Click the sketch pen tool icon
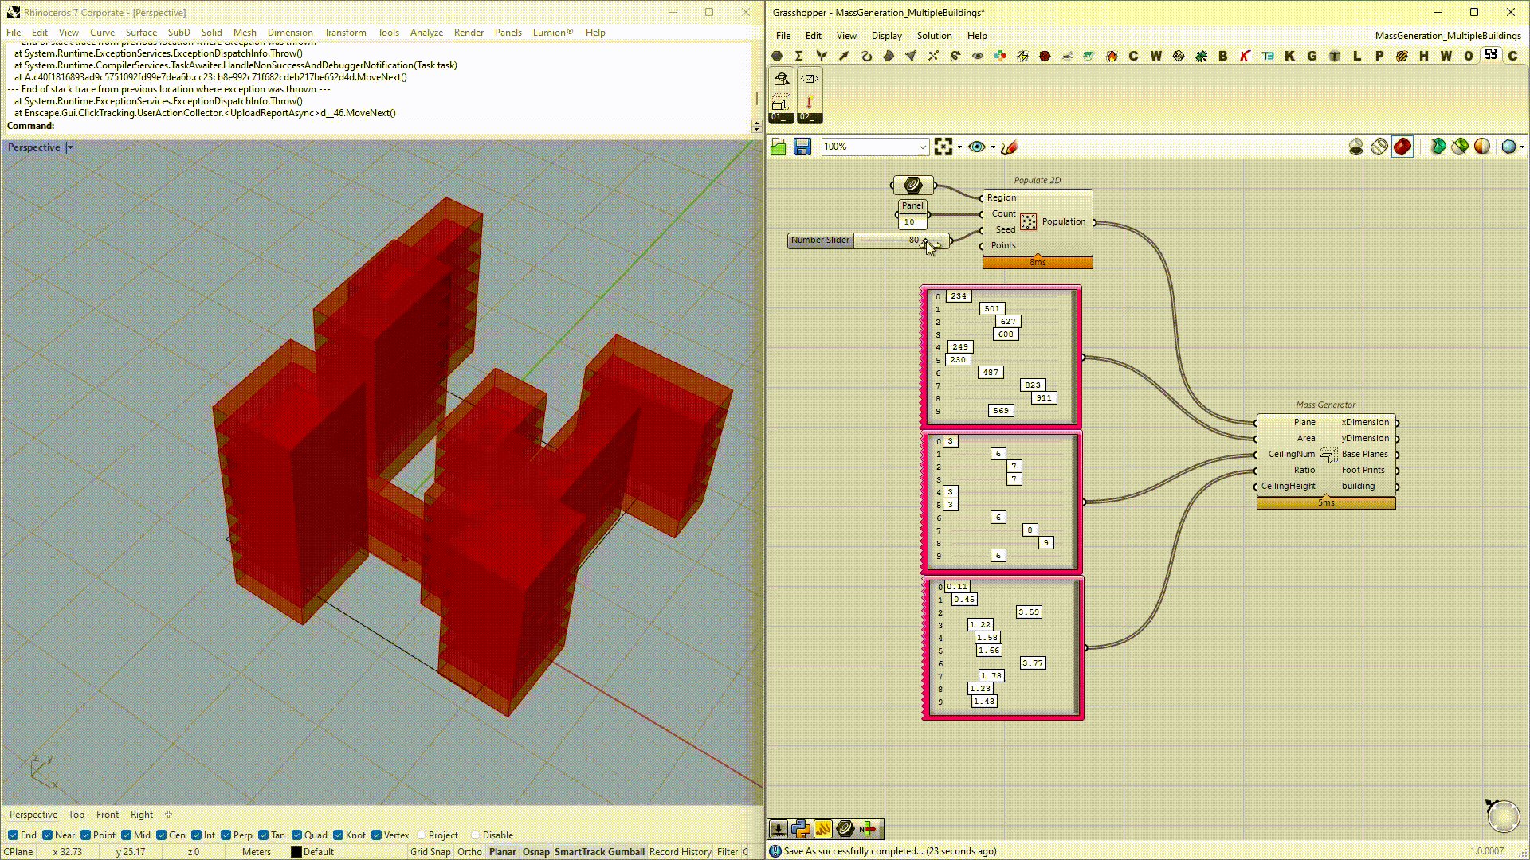The height and width of the screenshot is (860, 1530). [x=1009, y=147]
